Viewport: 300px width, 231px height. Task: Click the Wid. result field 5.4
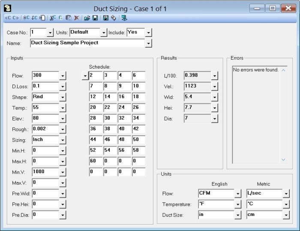pyautogui.click(x=198, y=97)
